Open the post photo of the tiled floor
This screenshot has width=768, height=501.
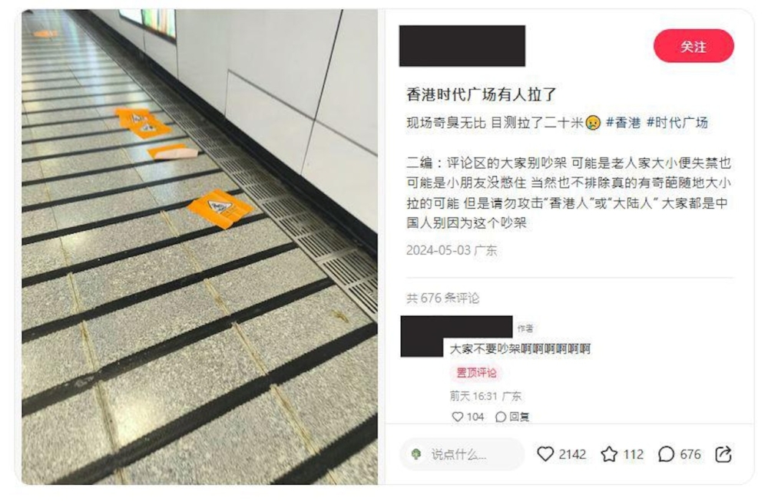(200, 247)
